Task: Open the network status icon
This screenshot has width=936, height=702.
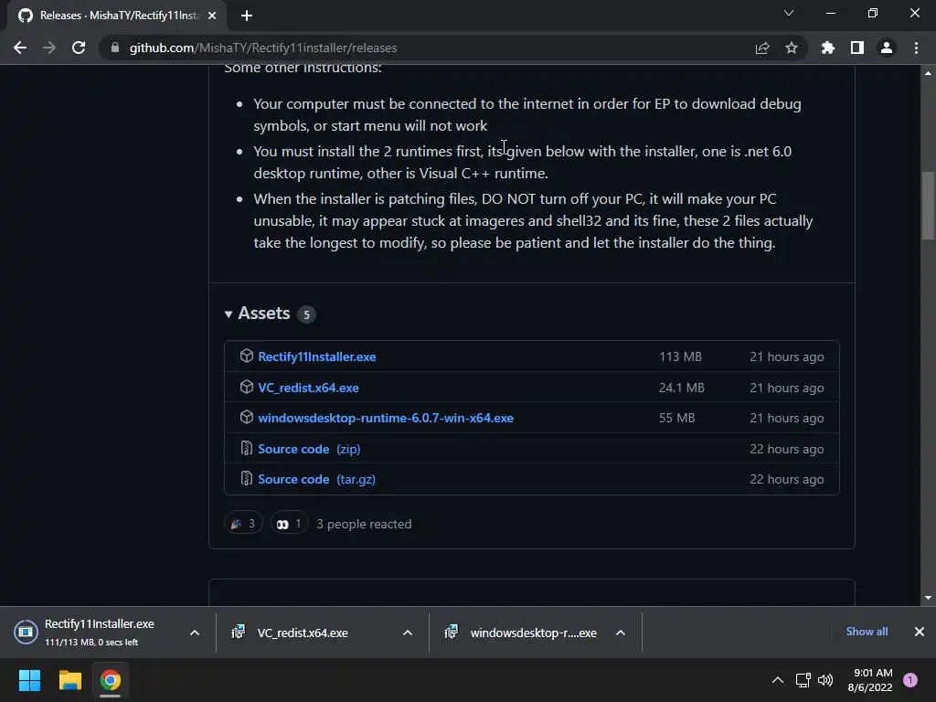Action: coord(803,680)
